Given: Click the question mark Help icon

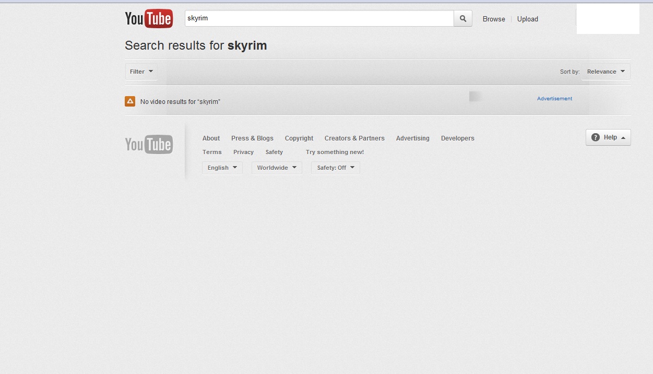Looking at the screenshot, I should (x=596, y=137).
